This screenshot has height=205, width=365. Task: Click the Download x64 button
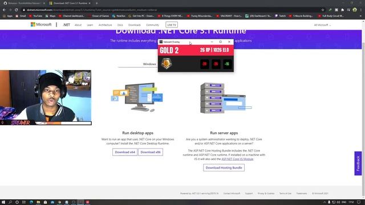[125, 152]
